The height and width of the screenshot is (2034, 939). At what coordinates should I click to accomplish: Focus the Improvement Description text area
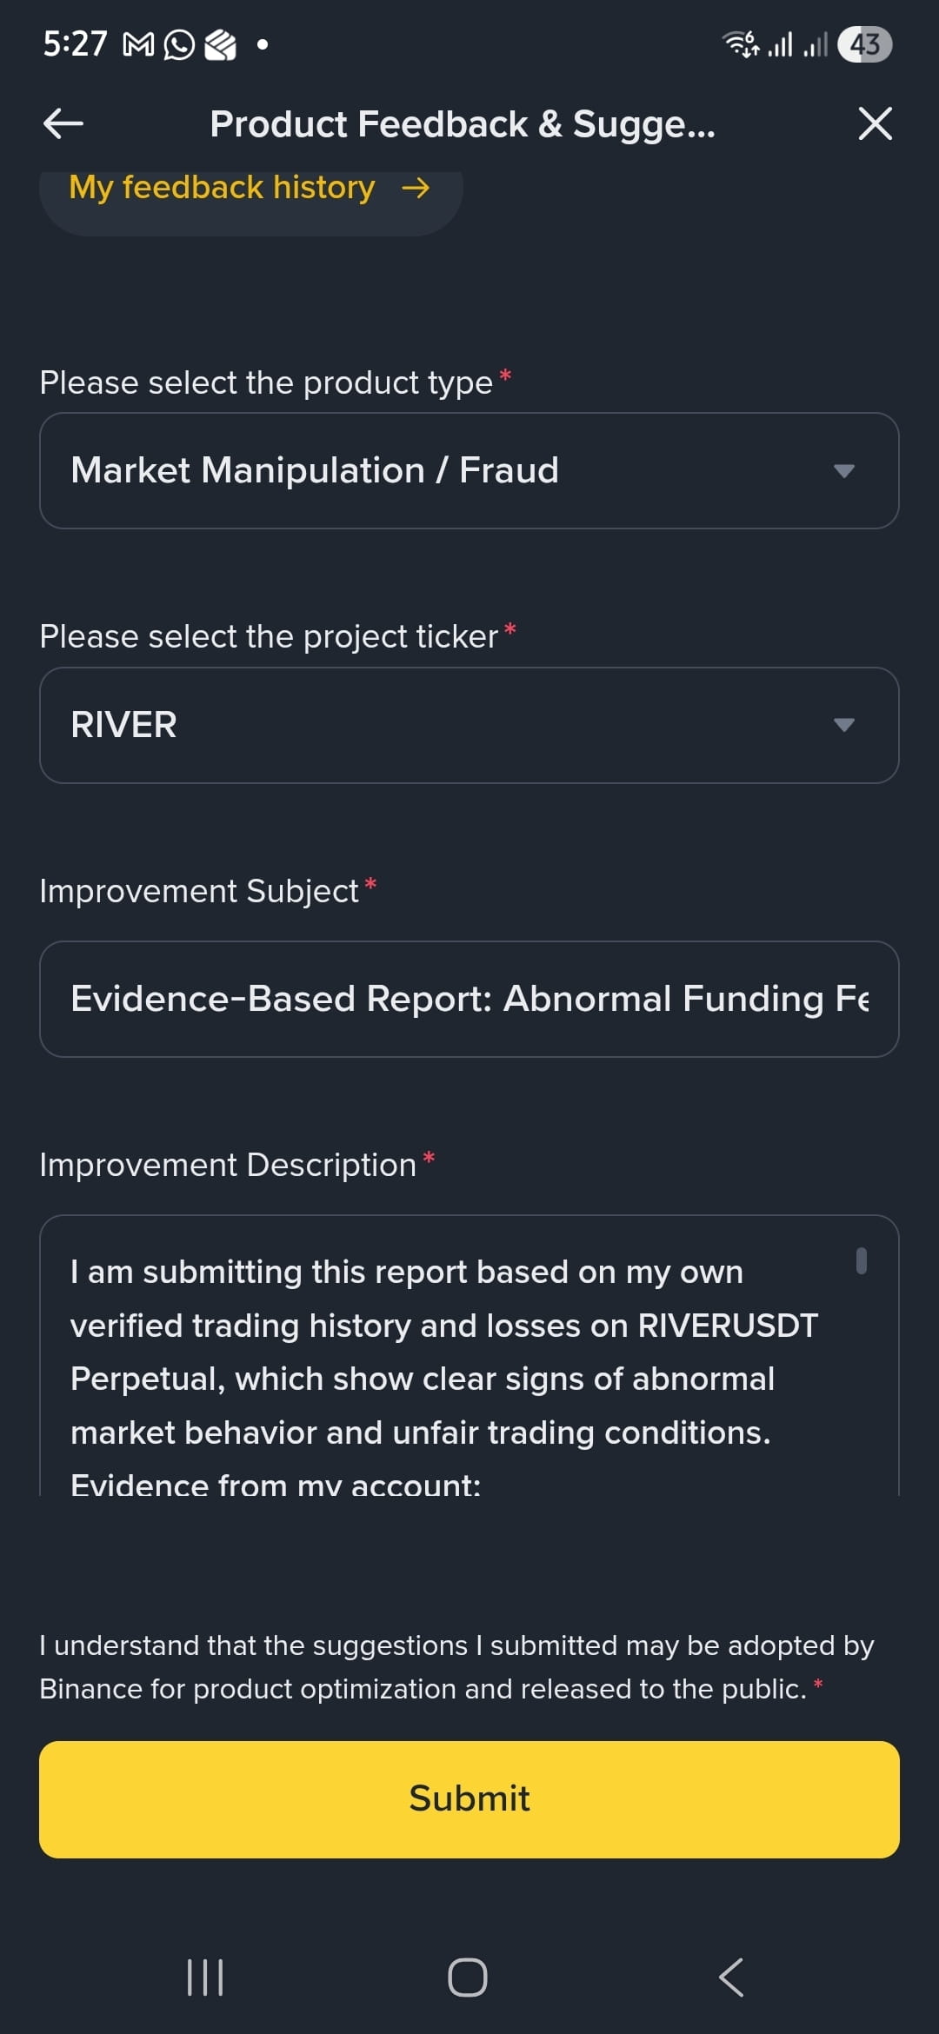[469, 1355]
